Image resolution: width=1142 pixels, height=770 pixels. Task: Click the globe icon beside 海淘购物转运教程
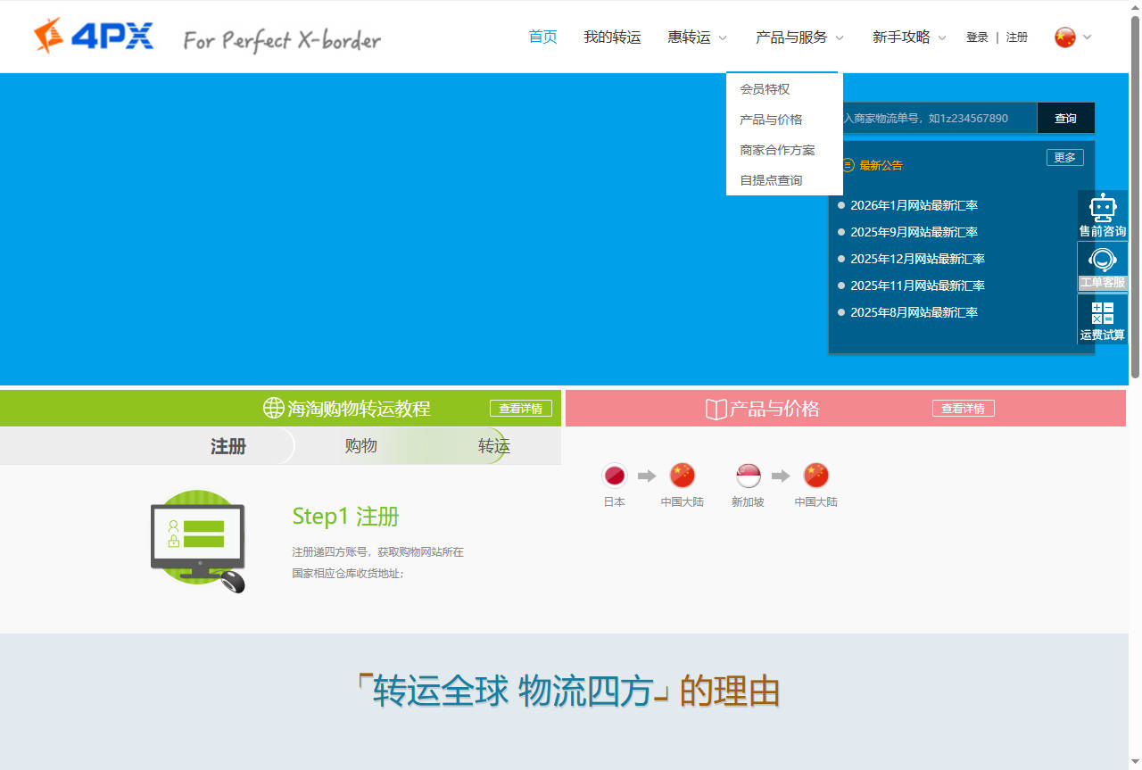[x=273, y=408]
